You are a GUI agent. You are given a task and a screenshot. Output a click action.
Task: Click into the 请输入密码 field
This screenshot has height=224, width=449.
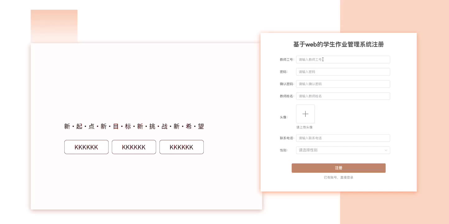click(x=343, y=72)
